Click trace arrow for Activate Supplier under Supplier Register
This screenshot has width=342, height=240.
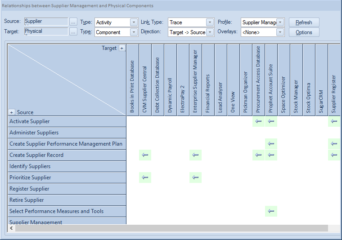click(x=334, y=121)
